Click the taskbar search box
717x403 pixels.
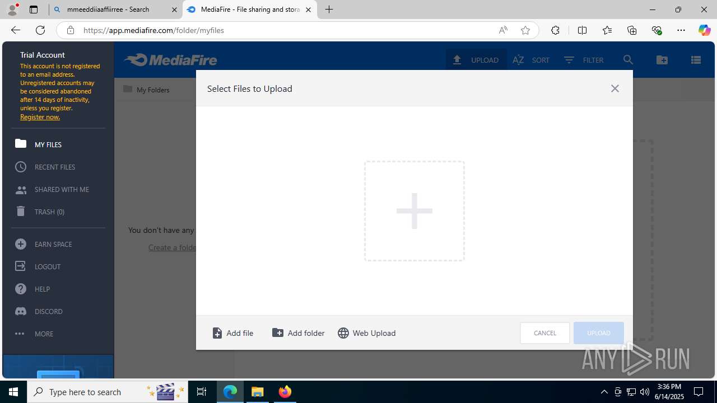click(x=108, y=392)
